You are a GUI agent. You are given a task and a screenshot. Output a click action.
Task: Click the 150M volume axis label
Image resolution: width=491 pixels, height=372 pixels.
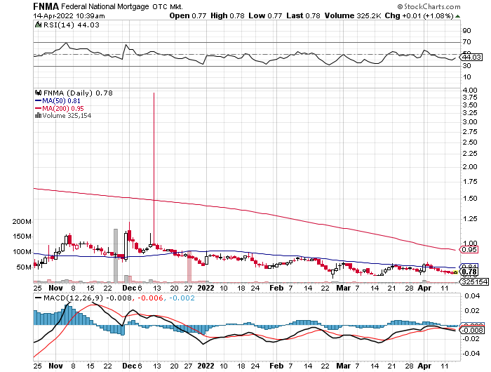point(22,237)
